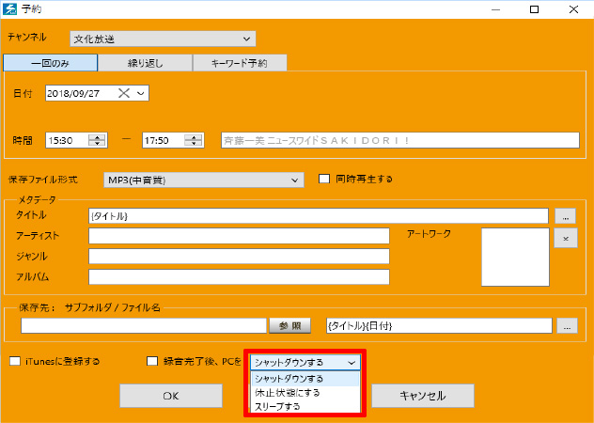
Task: Switch to the 繰り返し tab
Action: [x=145, y=63]
